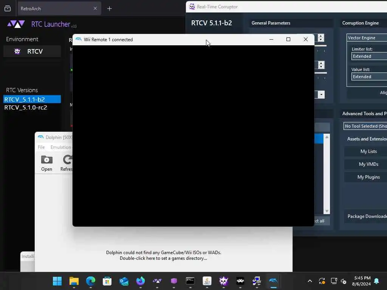
Task: Click the list scrollbar up arrow
Action: pyautogui.click(x=327, y=137)
